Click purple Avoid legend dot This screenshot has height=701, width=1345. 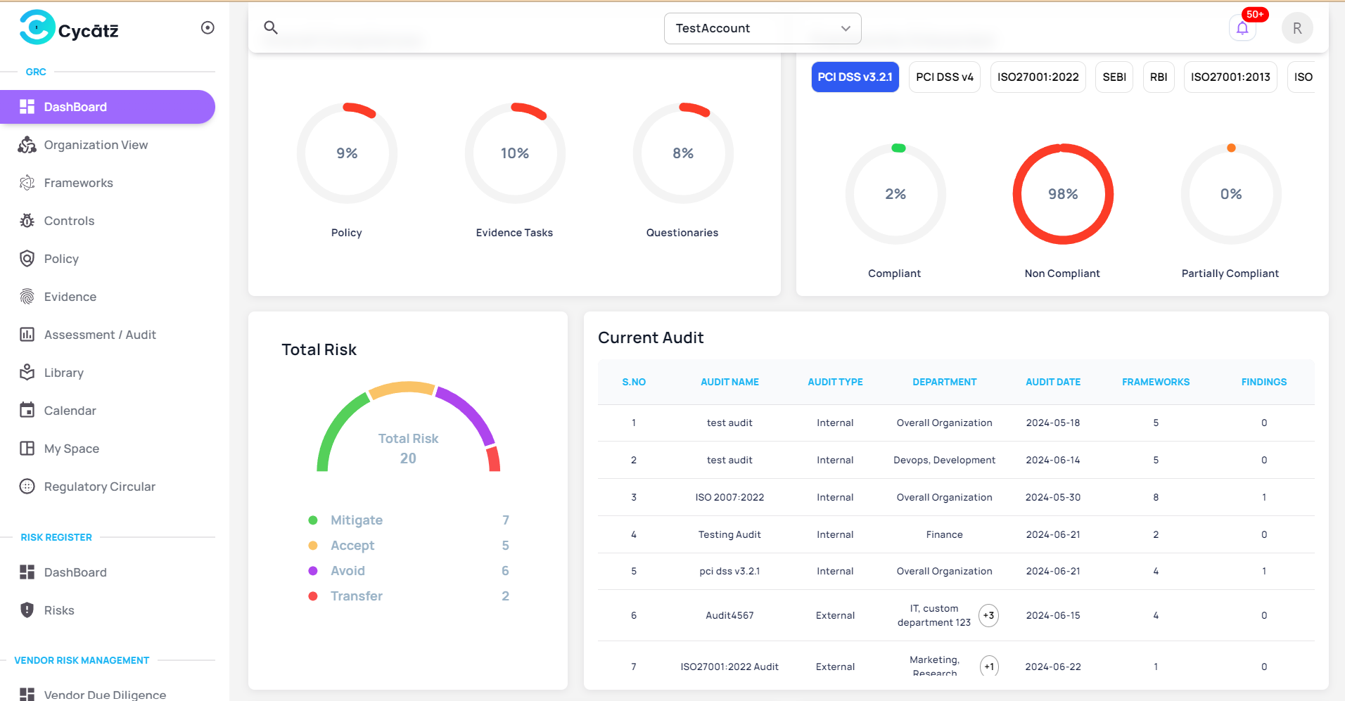pos(313,571)
